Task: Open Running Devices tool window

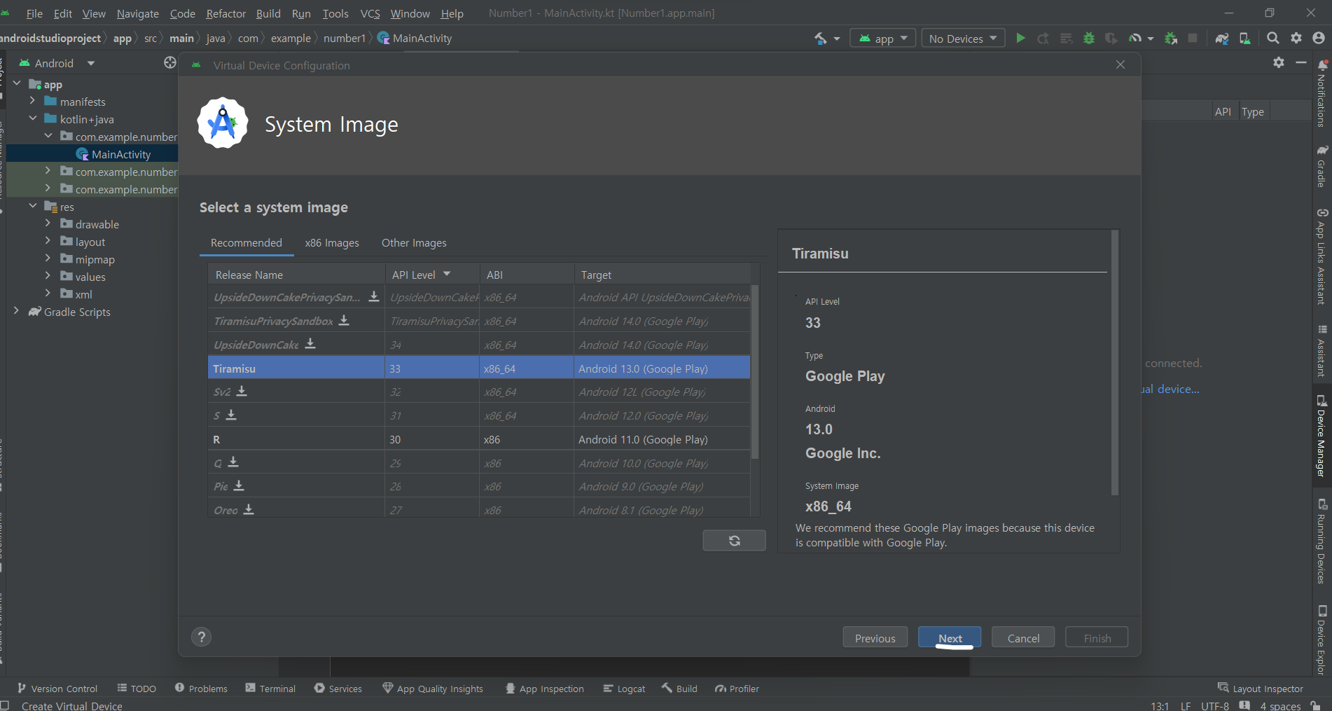Action: pos(1322,541)
